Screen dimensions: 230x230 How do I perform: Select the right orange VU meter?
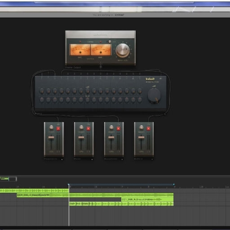pyautogui.click(x=101, y=50)
